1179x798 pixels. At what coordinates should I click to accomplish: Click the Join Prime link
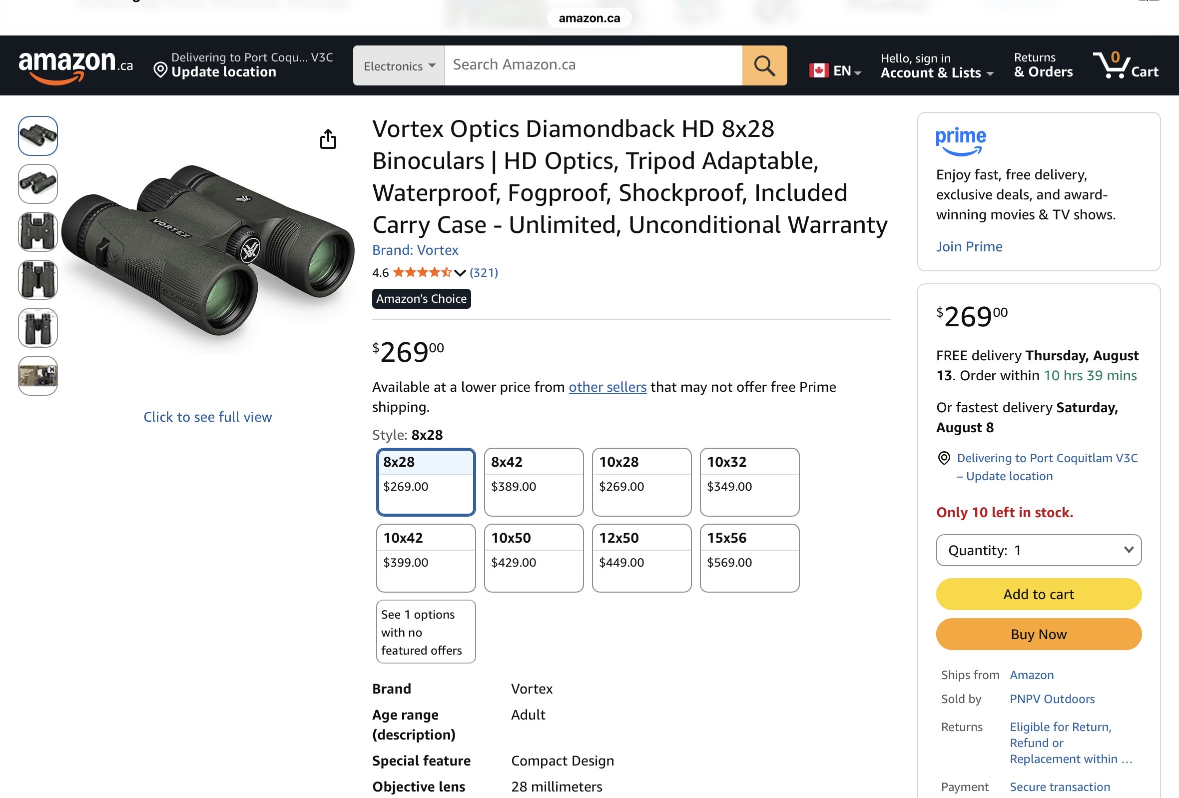[x=969, y=246]
